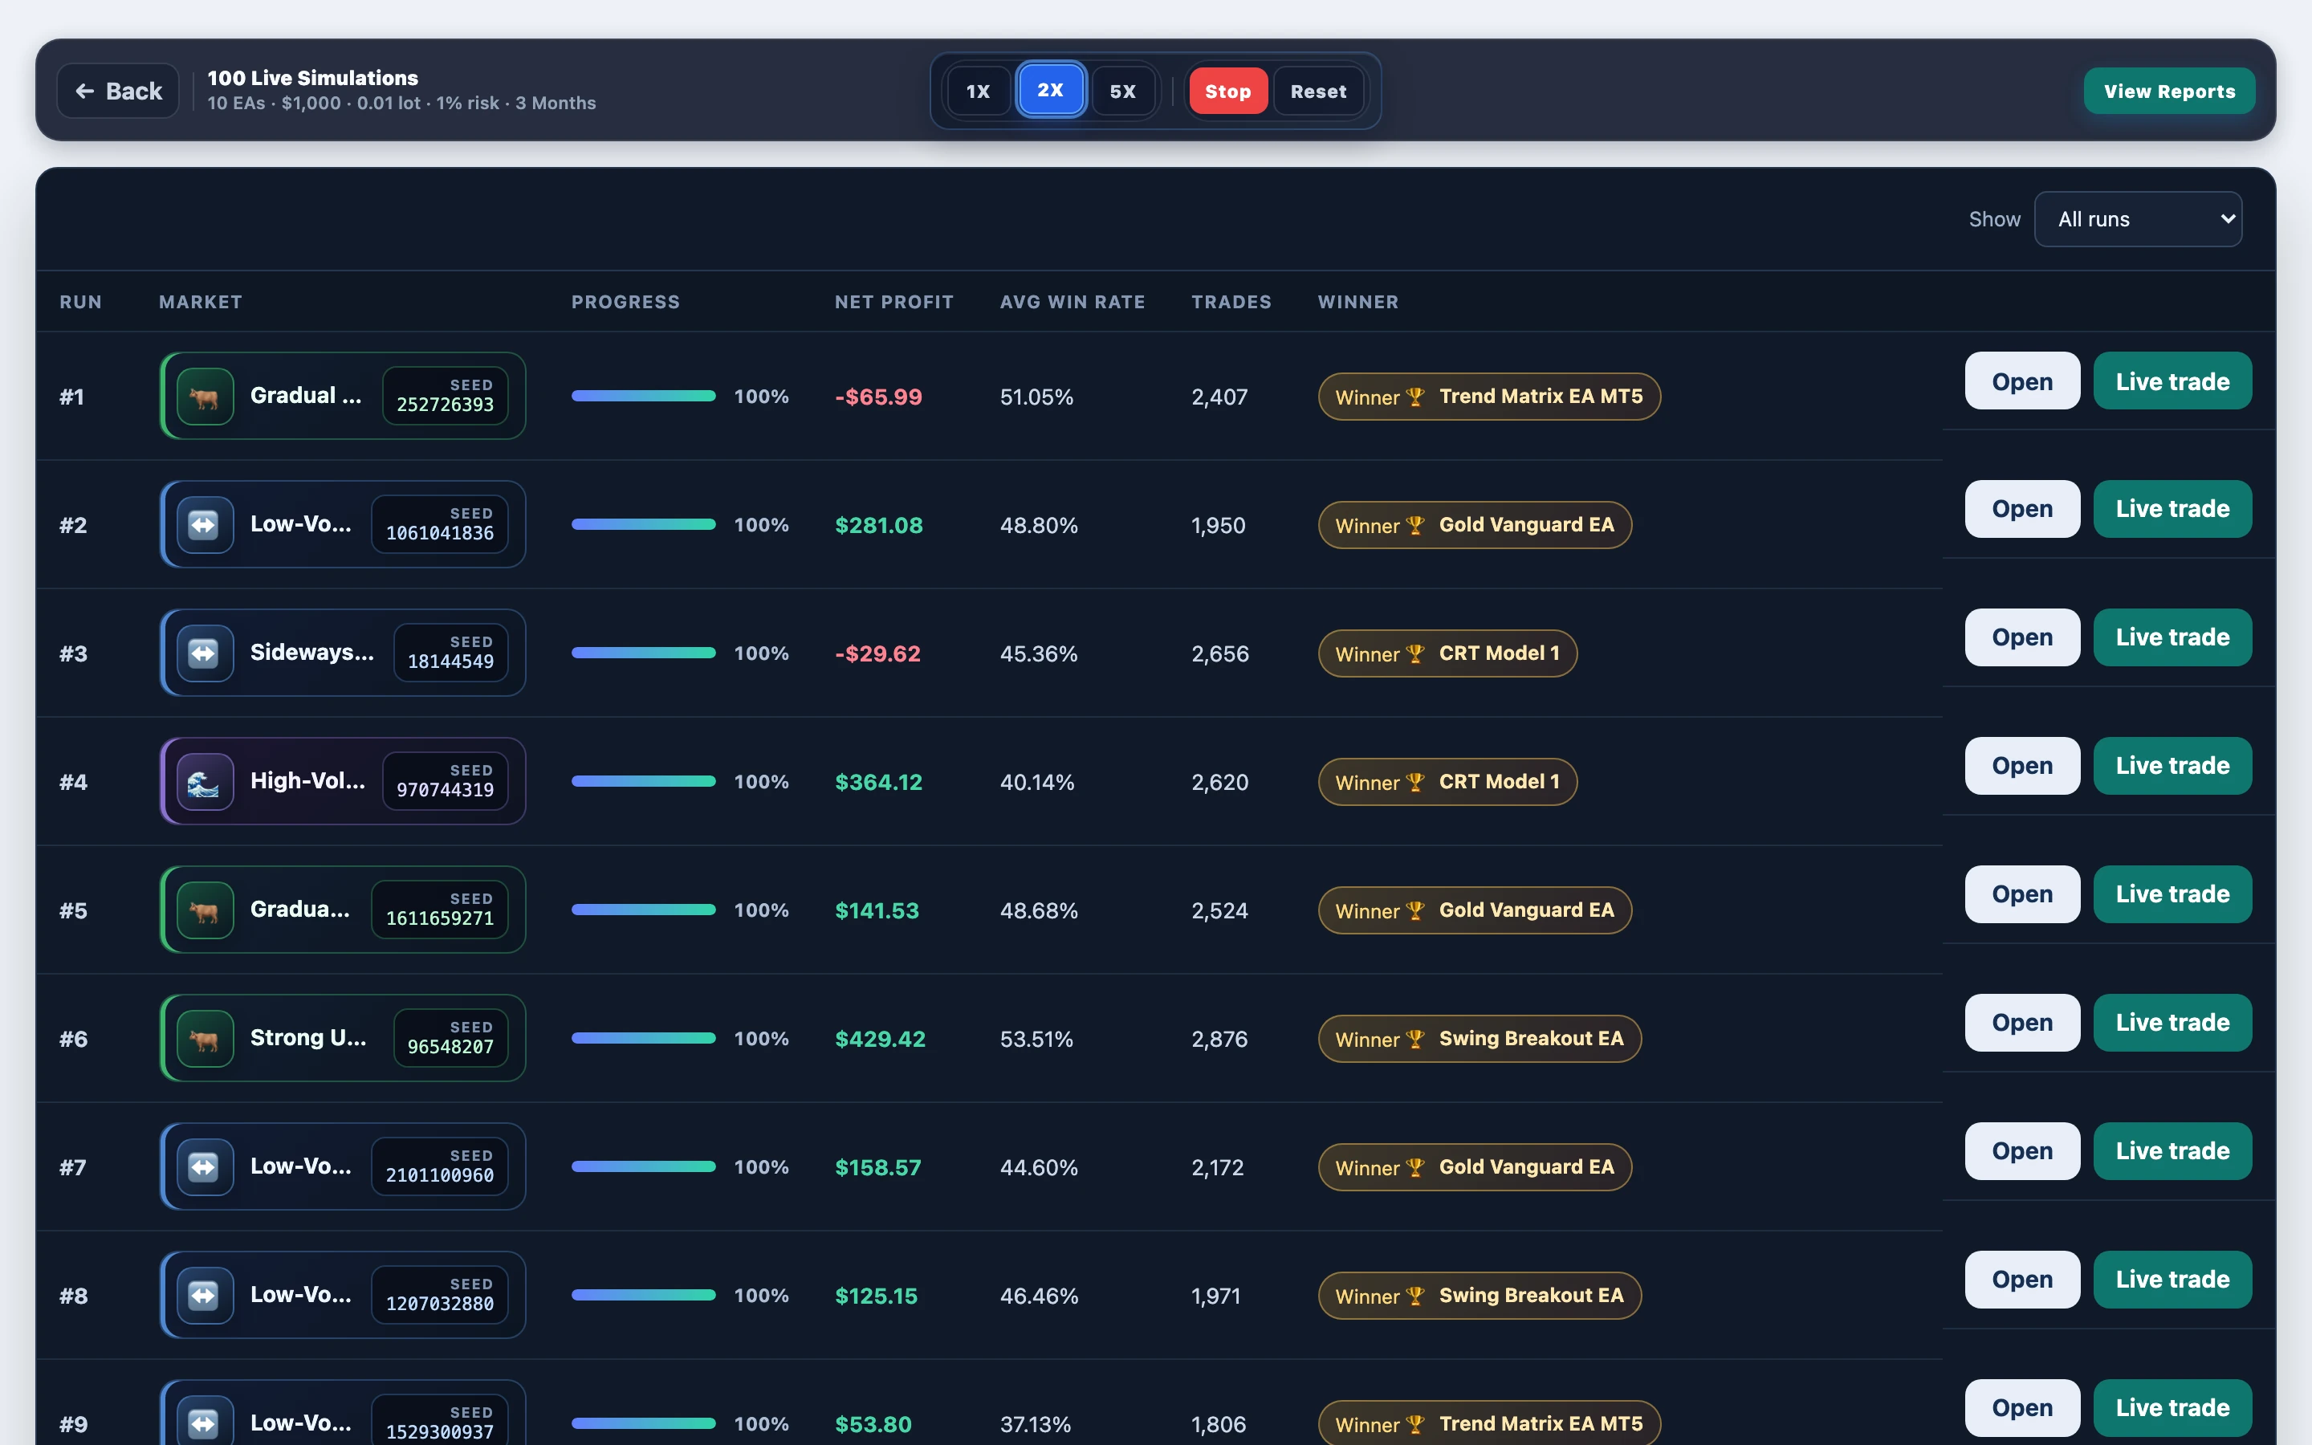
Task: Set simulation speed to 1X
Action: (x=979, y=91)
